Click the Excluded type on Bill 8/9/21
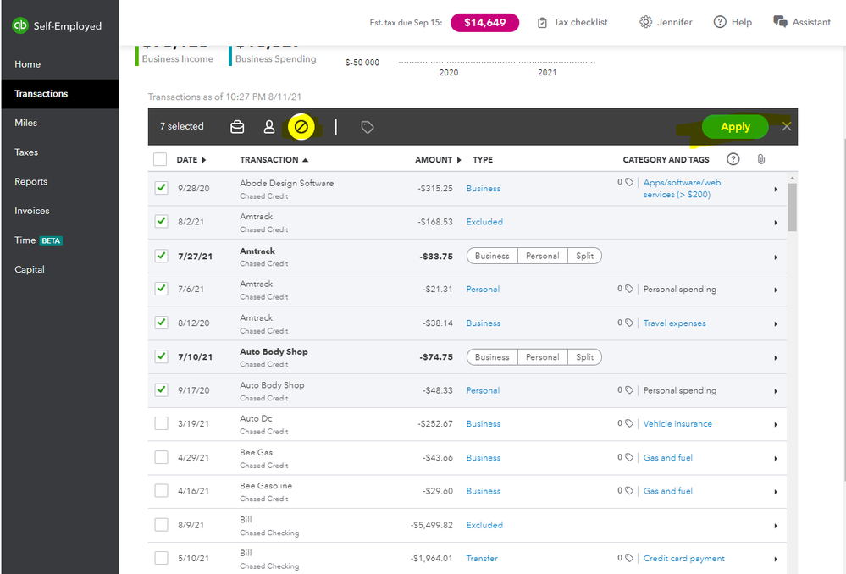 [484, 525]
